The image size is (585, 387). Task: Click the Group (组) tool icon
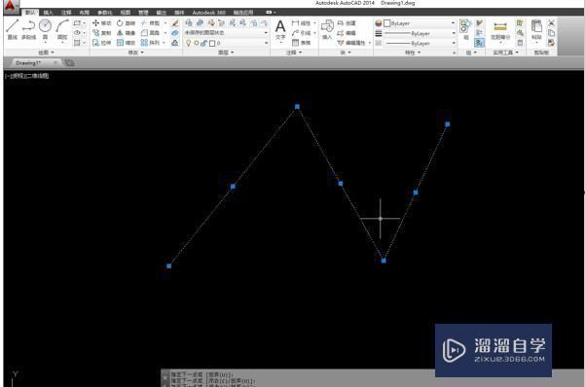coord(465,29)
